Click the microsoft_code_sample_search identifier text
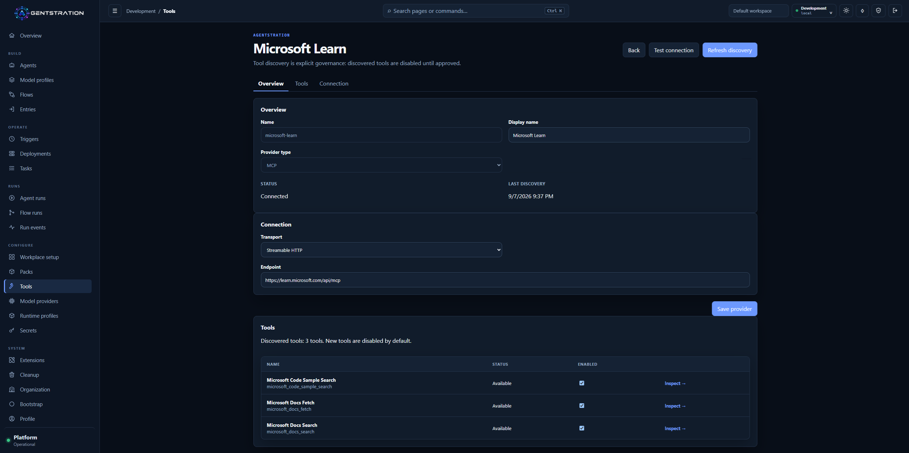909x453 pixels. [x=299, y=386]
